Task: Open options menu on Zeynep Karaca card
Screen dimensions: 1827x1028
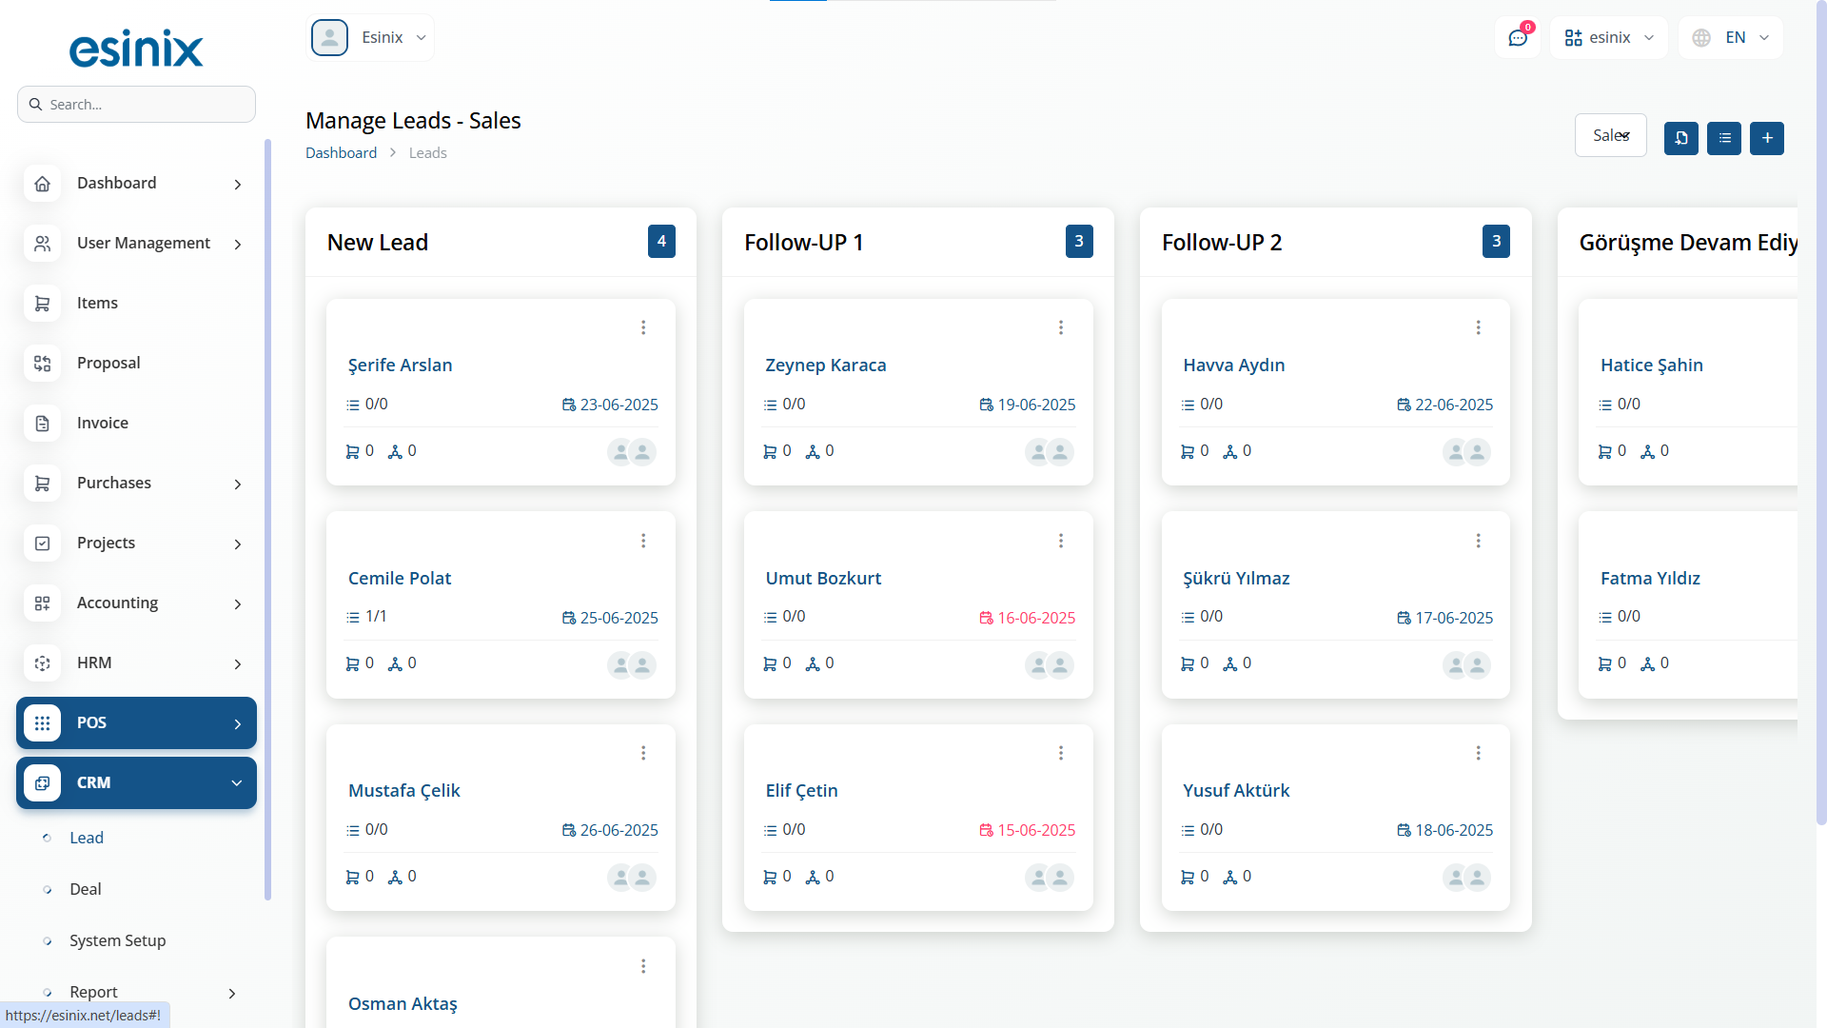Action: tap(1061, 327)
